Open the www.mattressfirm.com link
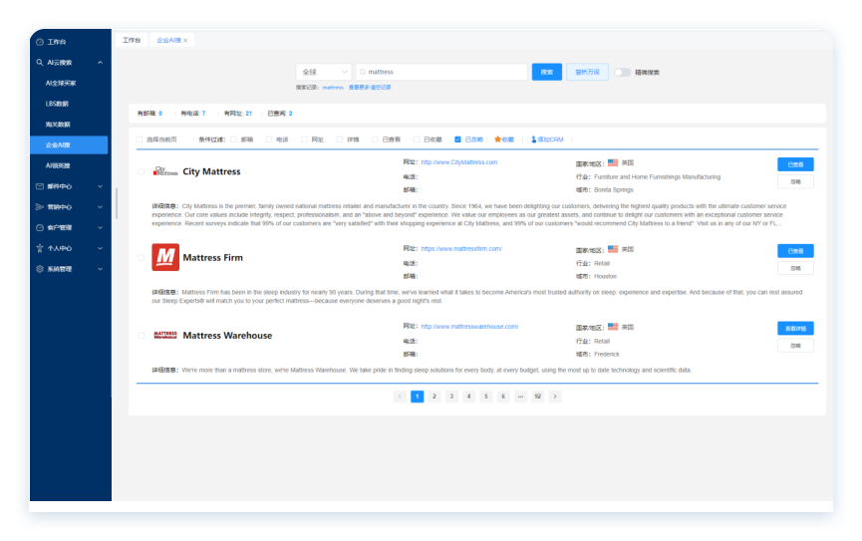This screenshot has height=541, width=862. [461, 248]
